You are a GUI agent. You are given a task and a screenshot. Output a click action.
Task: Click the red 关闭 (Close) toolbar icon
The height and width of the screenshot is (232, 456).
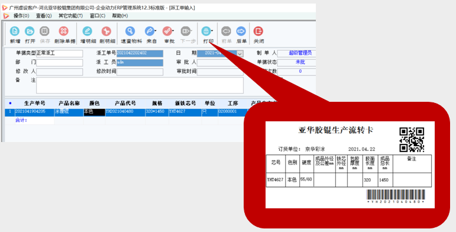pyautogui.click(x=258, y=31)
